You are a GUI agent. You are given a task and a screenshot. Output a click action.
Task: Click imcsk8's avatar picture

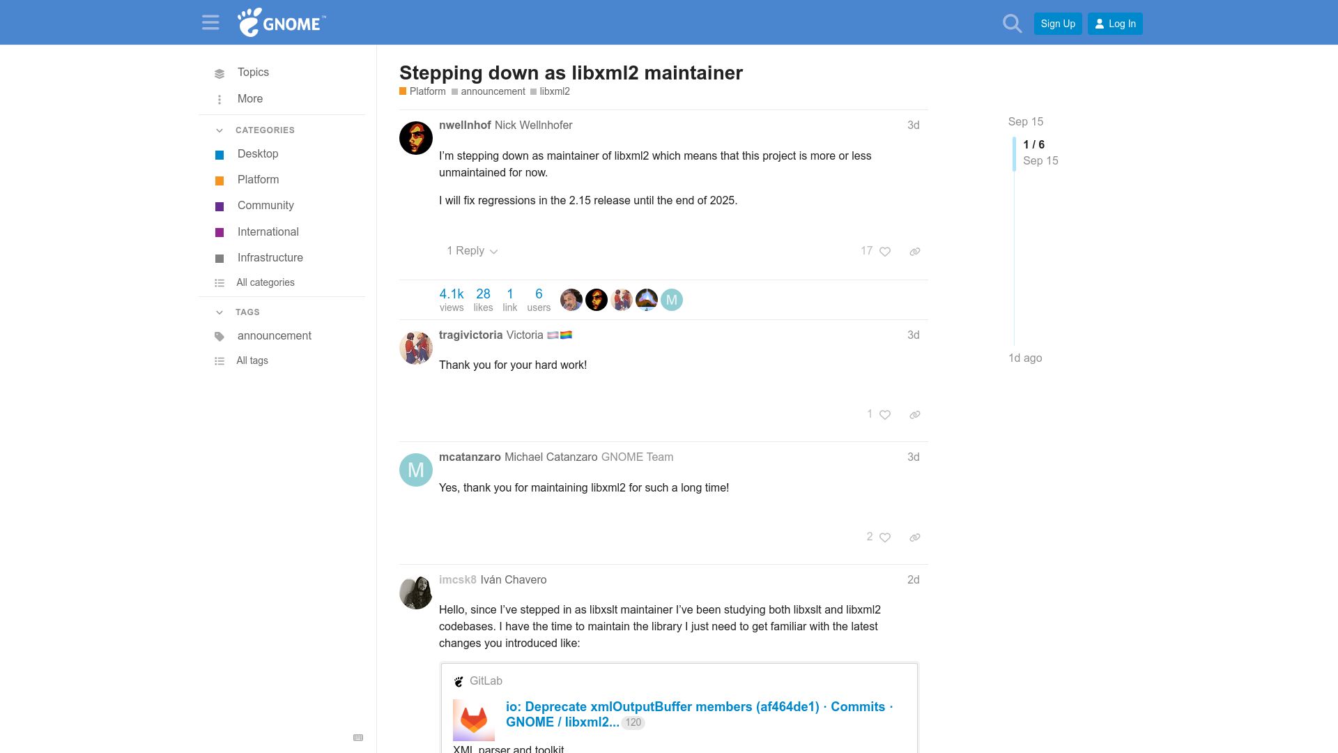click(416, 593)
